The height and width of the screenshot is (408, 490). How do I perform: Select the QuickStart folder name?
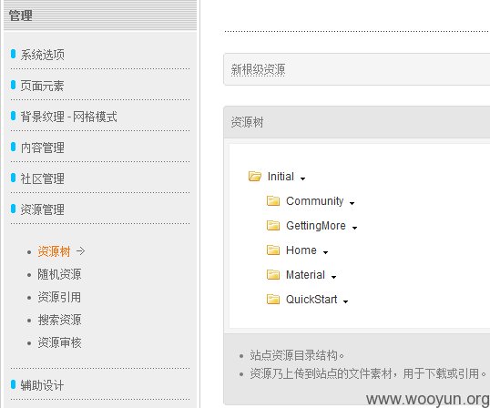click(x=311, y=300)
